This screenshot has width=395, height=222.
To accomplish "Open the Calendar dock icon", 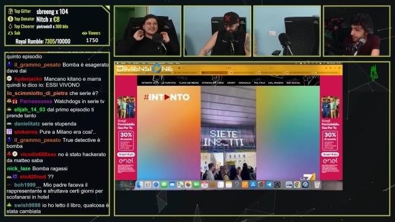I will pyautogui.click(x=204, y=185).
